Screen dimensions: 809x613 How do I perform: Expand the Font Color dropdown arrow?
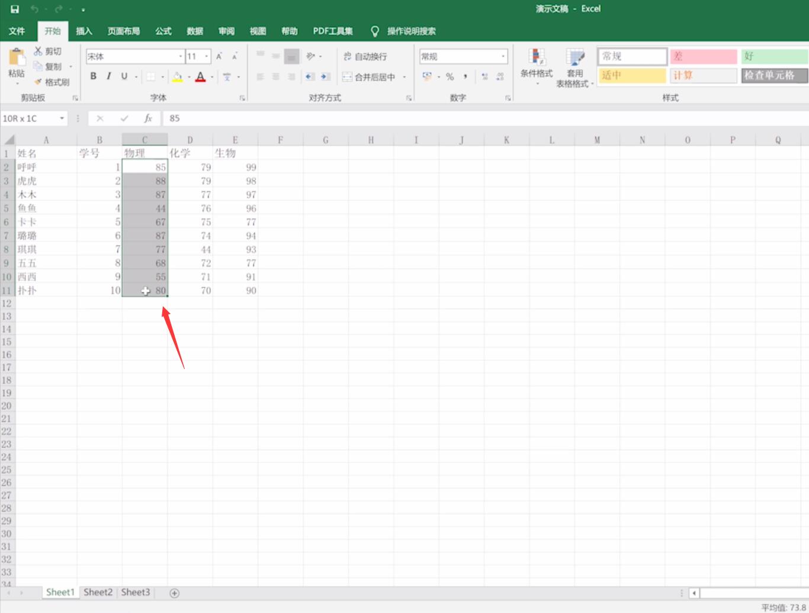click(x=212, y=76)
